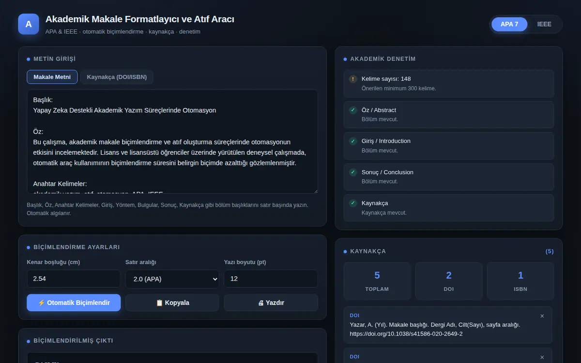Click the "BİÇİMLENDİRME AYARLARI" heading
581x363 pixels.
(76, 247)
